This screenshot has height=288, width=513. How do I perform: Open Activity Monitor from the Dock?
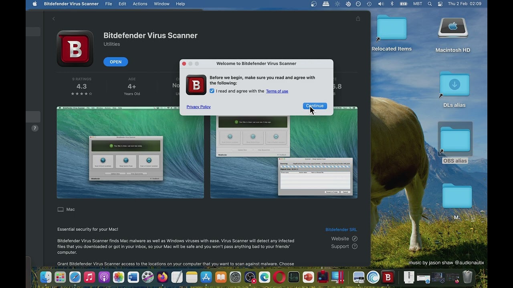[294, 277]
